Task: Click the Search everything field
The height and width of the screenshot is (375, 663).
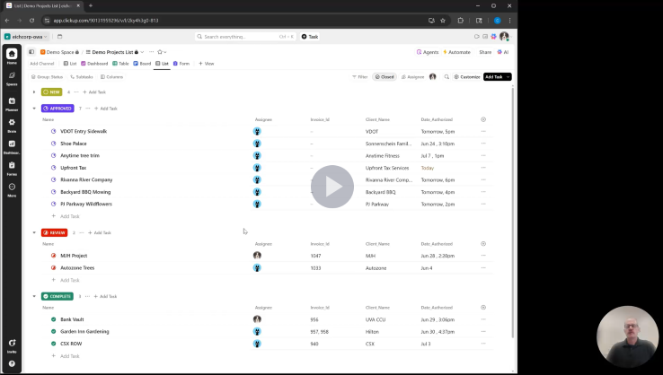Action: [244, 37]
